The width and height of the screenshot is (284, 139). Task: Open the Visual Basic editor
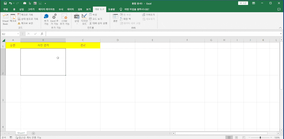(x=5, y=19)
